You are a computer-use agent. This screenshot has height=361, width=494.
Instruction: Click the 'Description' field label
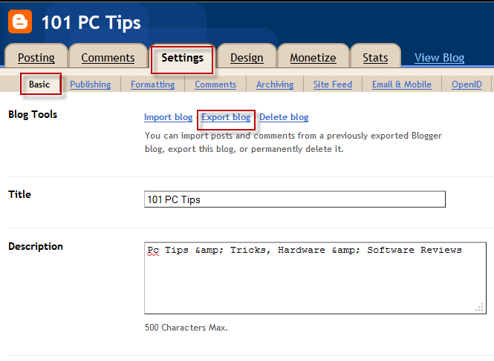coord(36,247)
